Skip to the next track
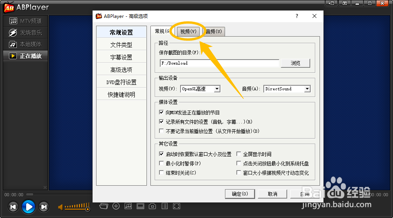 click(44, 207)
